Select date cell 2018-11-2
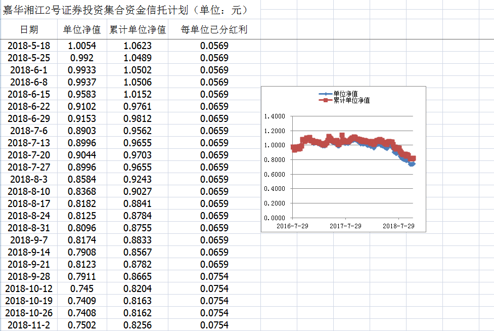The width and height of the screenshot is (494, 331). pos(29,325)
